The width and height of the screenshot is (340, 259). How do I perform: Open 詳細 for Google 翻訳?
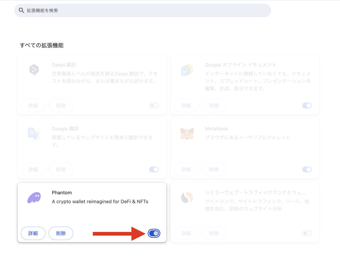33,169
